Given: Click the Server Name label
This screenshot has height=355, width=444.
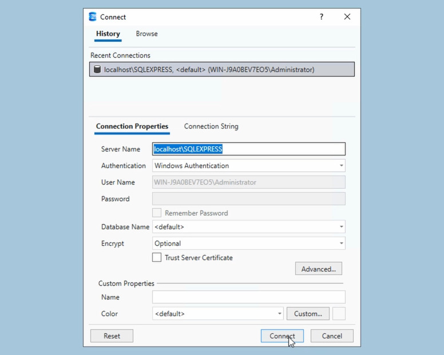Looking at the screenshot, I should 121,149.
